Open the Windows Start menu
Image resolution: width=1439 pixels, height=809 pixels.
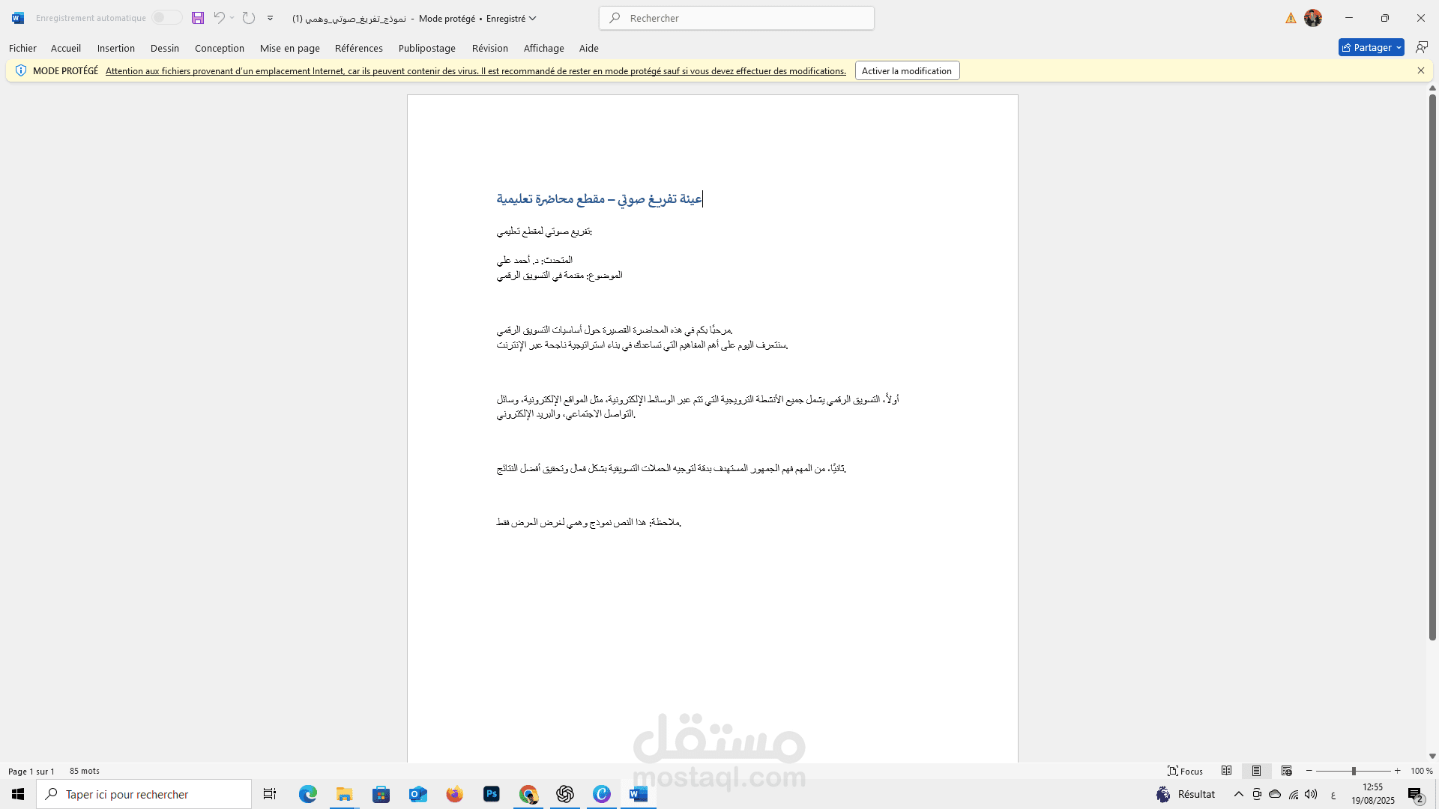(x=18, y=794)
